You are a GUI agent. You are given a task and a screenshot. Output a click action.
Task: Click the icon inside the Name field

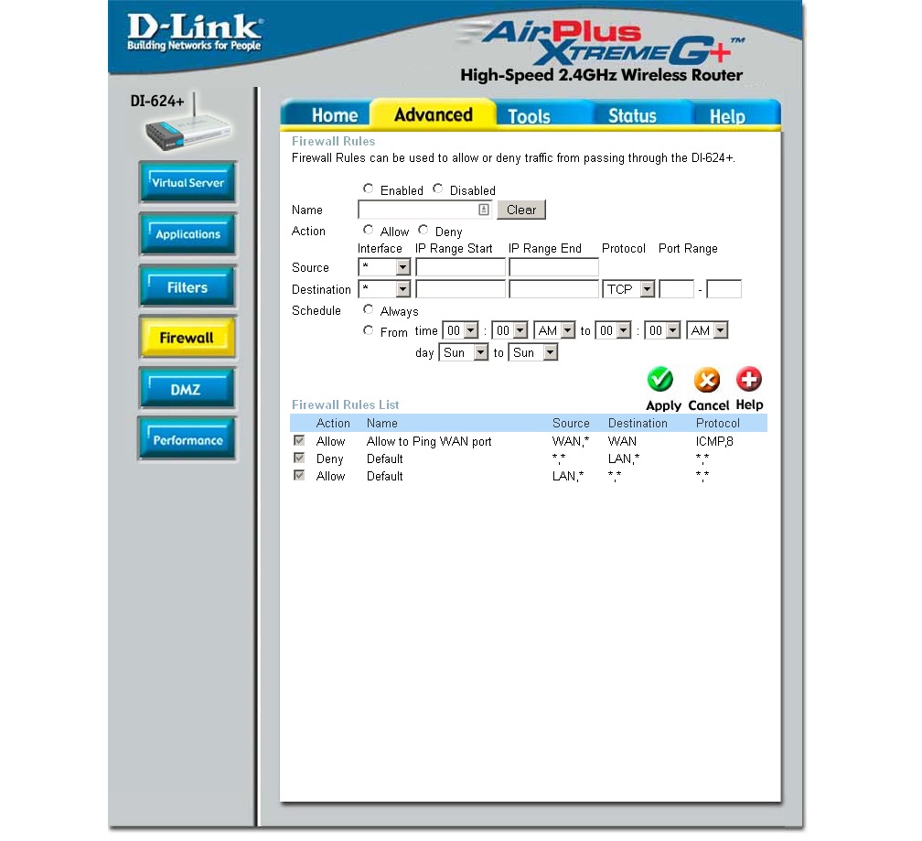483,210
